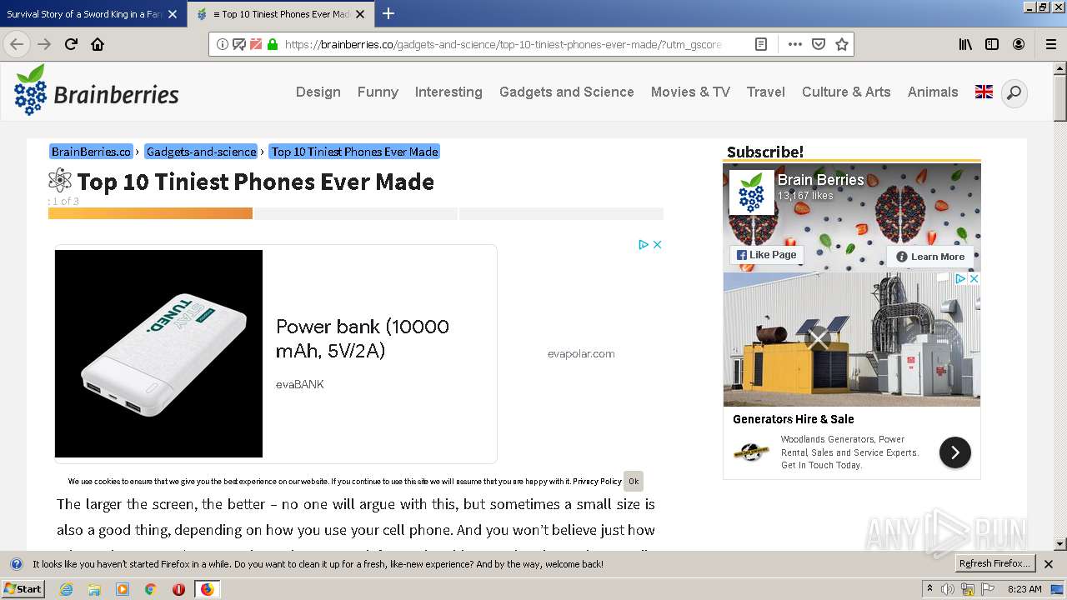Screen dimensions: 1067x600
Task: Change language via the UK flag
Action: (x=984, y=92)
